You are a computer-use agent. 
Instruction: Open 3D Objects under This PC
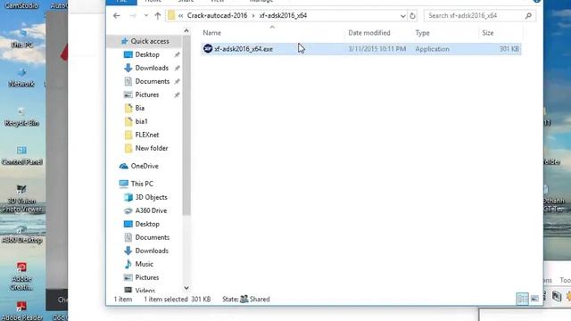(151, 197)
